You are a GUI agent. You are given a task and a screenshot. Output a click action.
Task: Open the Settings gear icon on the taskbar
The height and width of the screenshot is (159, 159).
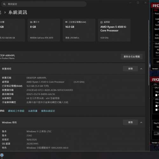pos(2,155)
